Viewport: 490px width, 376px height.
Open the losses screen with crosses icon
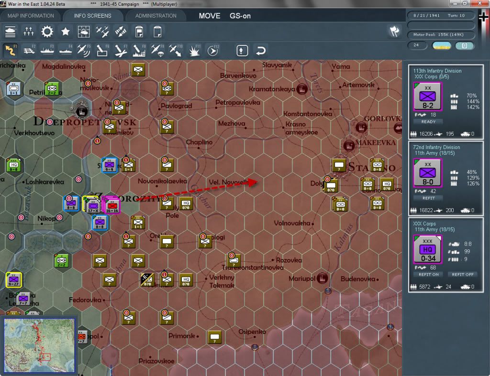coord(28,32)
